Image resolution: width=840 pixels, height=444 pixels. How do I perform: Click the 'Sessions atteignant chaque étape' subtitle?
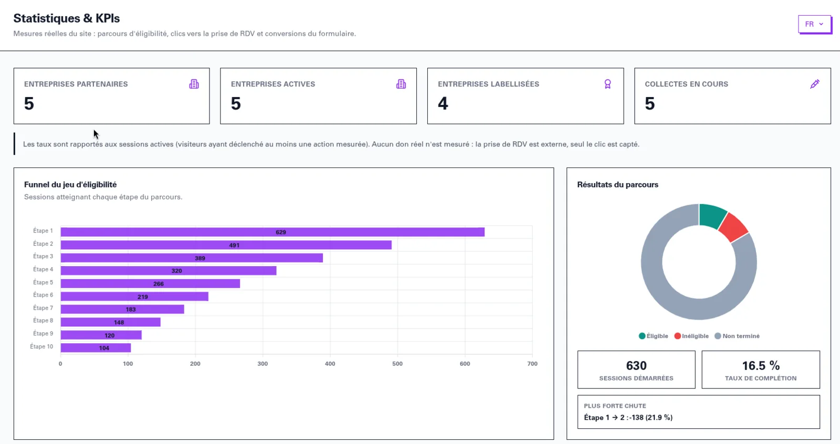[103, 197]
